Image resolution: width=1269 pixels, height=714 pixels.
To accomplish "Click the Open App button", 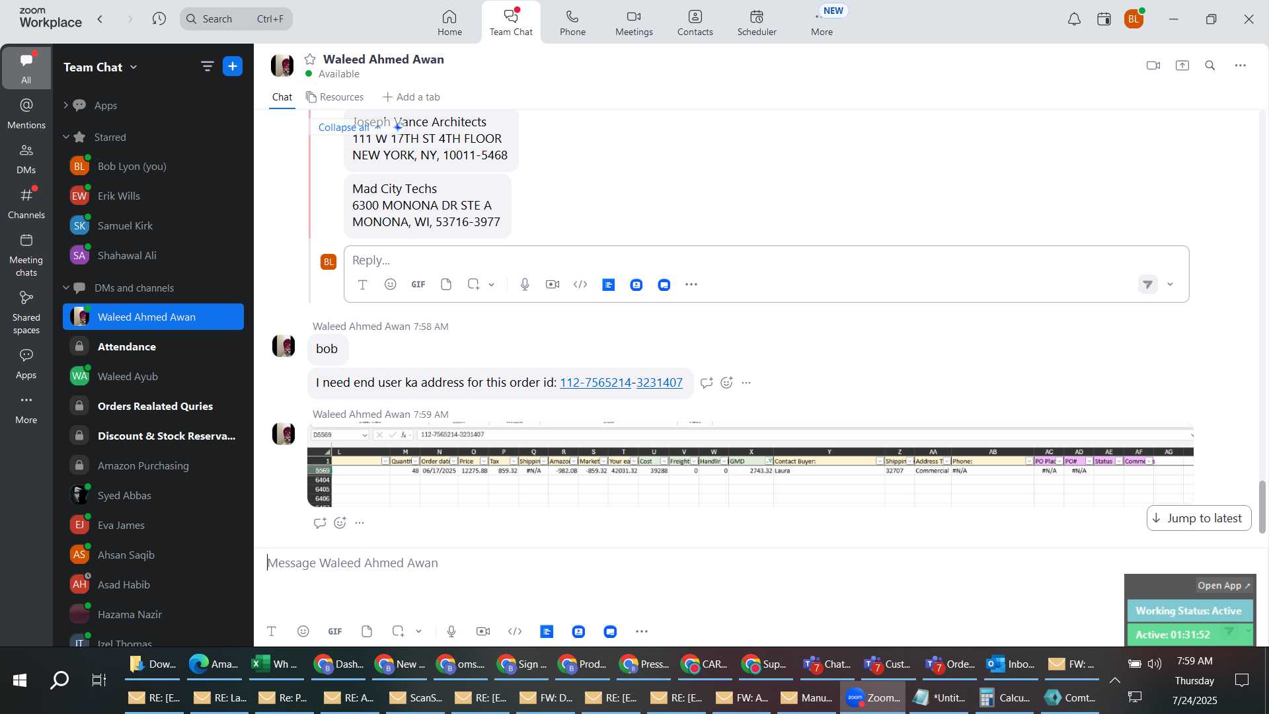I will 1223,586.
